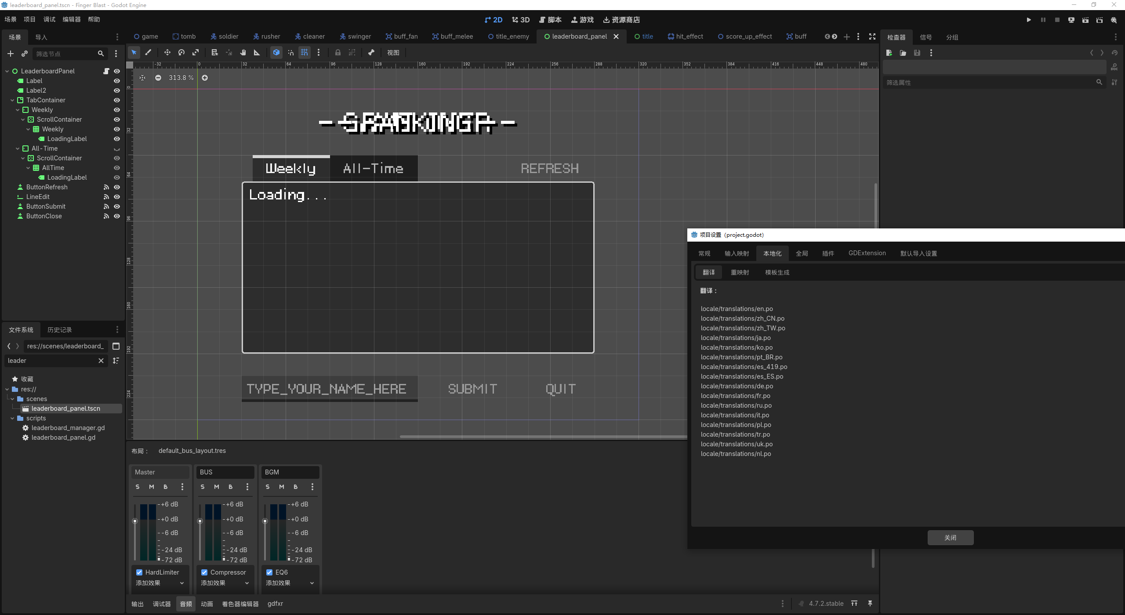Zoom in the 2D viewport
The width and height of the screenshot is (1125, 615).
coord(205,78)
